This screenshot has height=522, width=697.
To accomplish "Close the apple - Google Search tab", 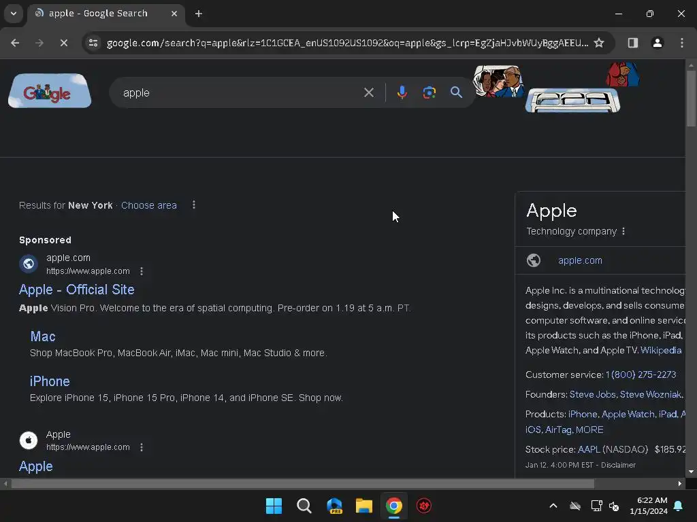I will pos(174,14).
